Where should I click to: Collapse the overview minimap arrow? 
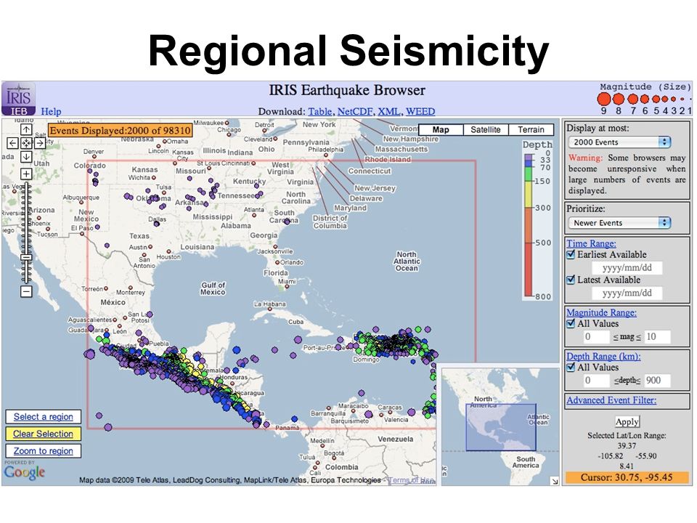(x=554, y=481)
